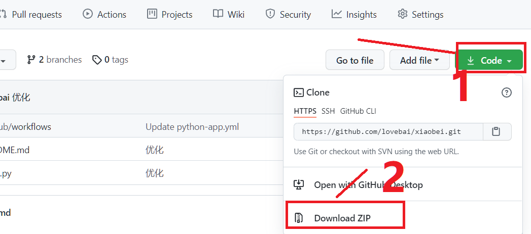
Task: Click the 优化 commit message in the .py file row
Action: 155,173
